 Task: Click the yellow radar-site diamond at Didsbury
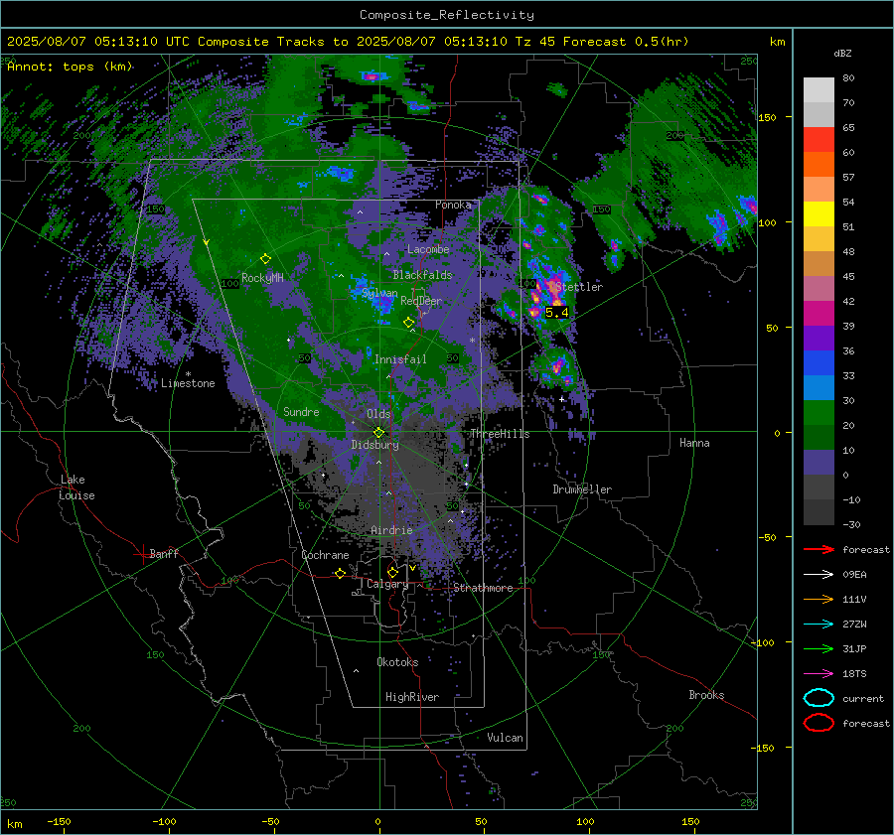point(378,433)
